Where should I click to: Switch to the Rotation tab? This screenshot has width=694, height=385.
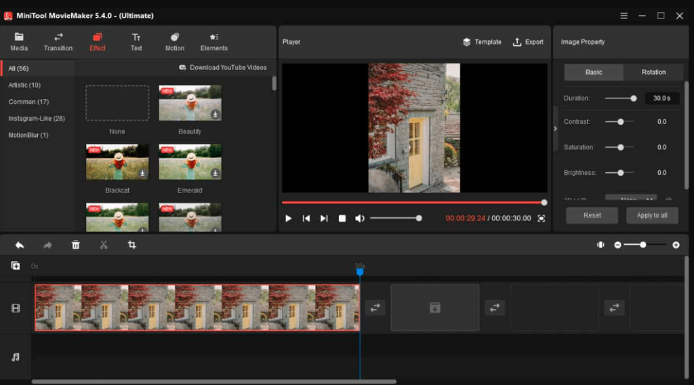(653, 72)
